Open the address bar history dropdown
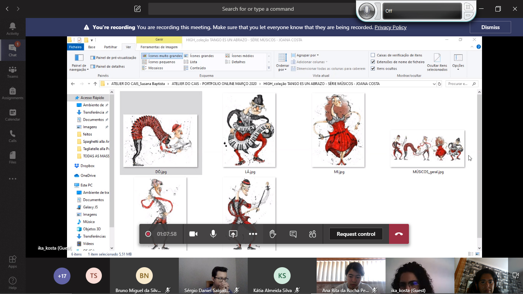 coord(434,84)
